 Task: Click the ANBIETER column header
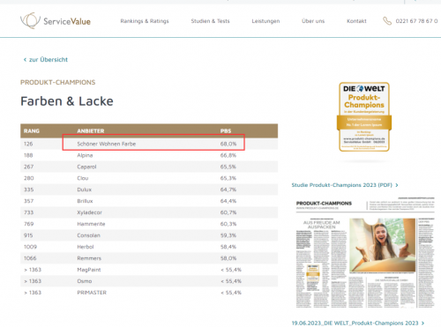pos(91,131)
